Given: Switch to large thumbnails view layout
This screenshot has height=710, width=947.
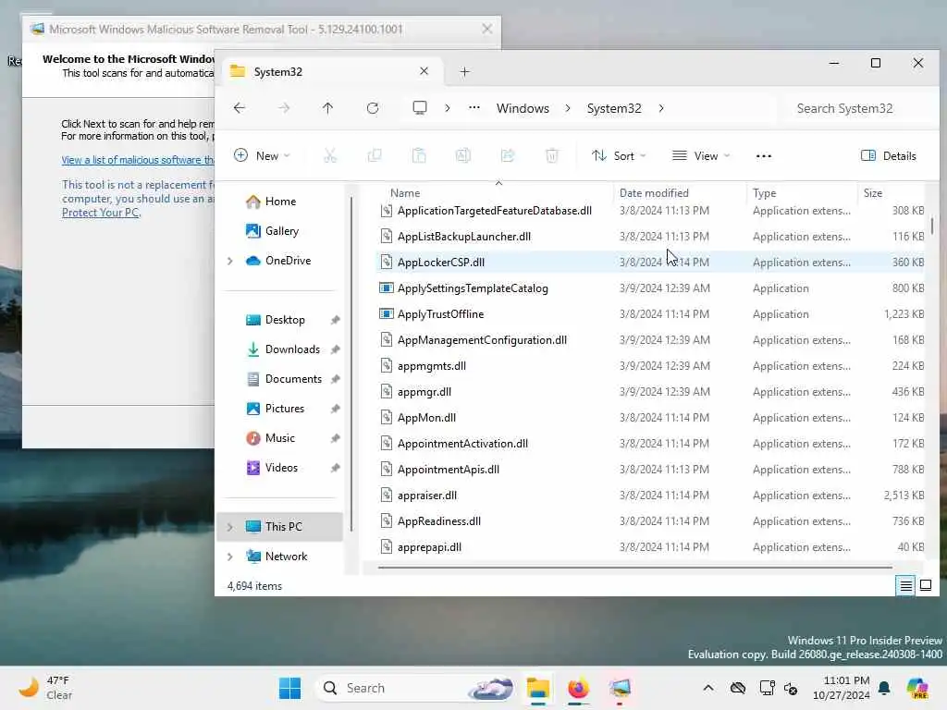Looking at the screenshot, I should (x=926, y=585).
